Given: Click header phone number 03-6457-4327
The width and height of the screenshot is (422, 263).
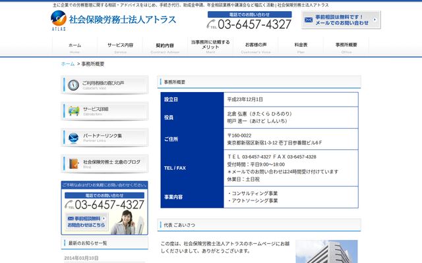Looking at the screenshot, I should pos(255,24).
